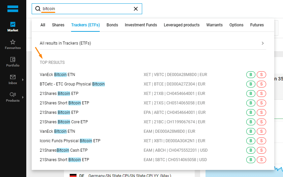Sell 21Shares Bitcoin Core ETP 21BC

click(x=261, y=122)
